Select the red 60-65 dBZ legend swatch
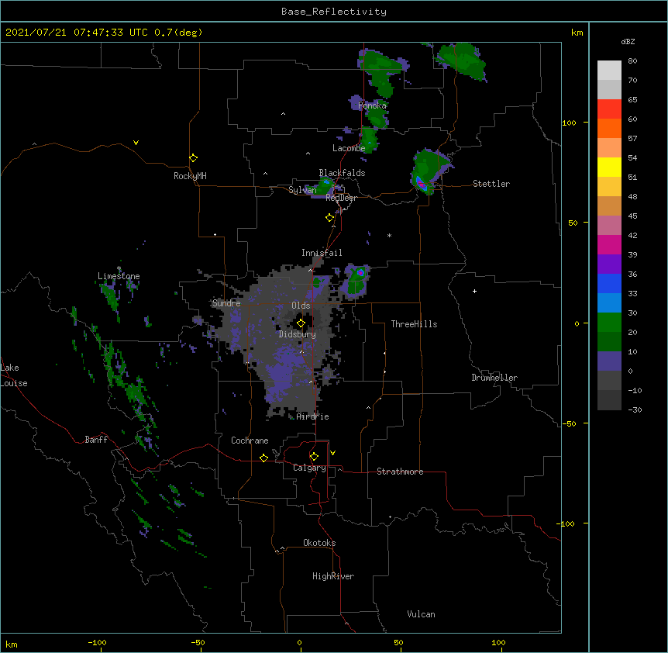The image size is (668, 653). pos(609,109)
